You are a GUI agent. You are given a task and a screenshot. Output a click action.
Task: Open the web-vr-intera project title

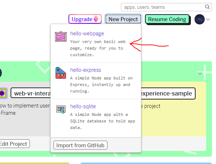click(32, 93)
